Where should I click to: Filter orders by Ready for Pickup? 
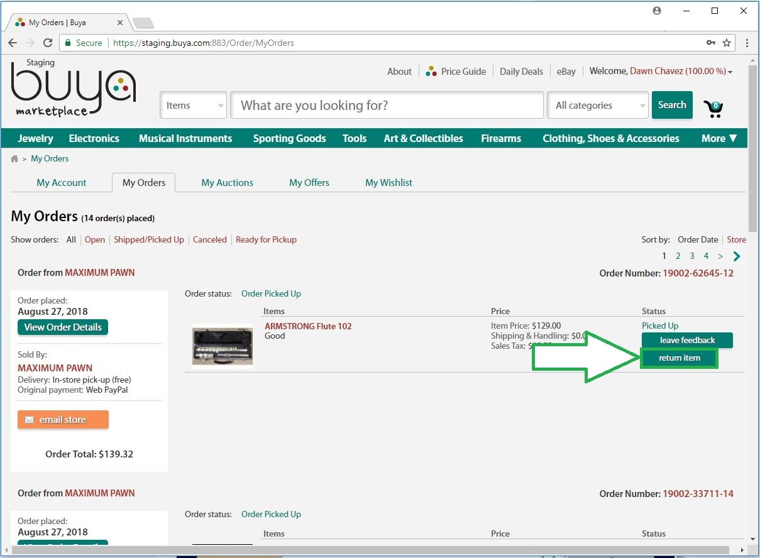(x=266, y=239)
